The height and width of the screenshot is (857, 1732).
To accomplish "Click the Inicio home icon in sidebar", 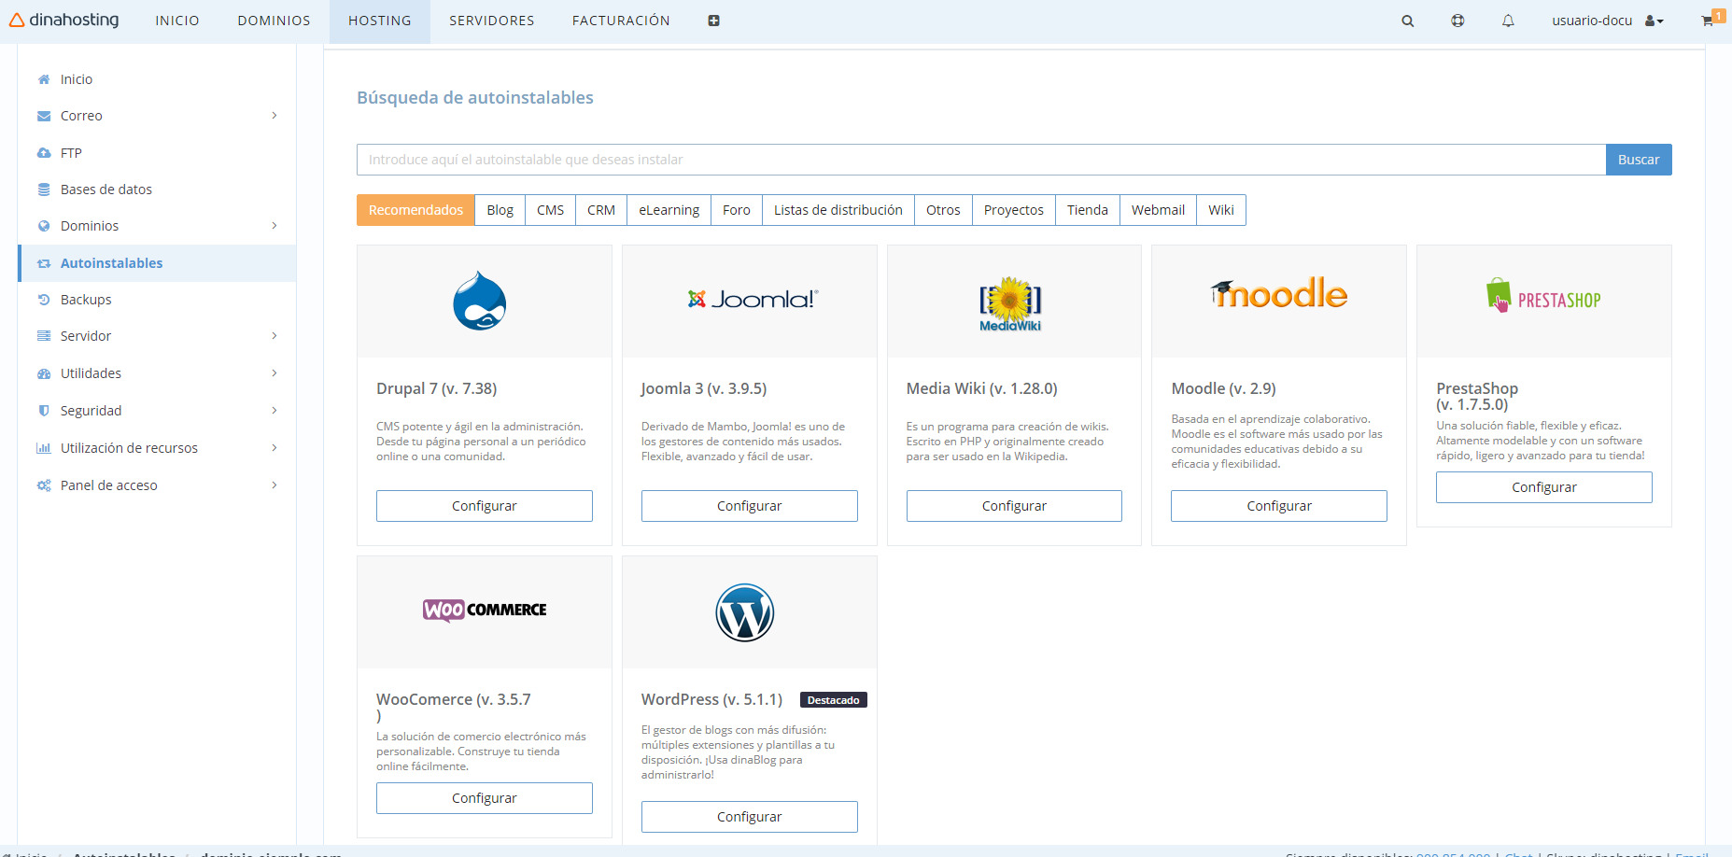I will pyautogui.click(x=44, y=79).
